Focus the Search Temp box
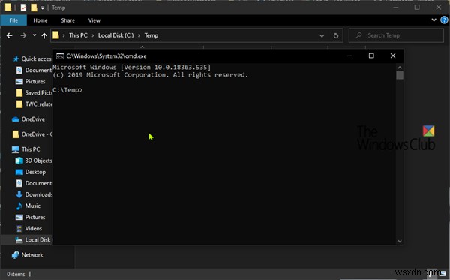This screenshot has height=280, width=450. pyautogui.click(x=396, y=35)
